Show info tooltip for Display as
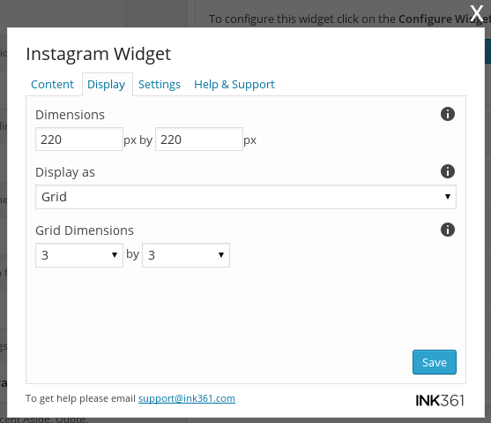This screenshot has height=423, width=491. click(x=448, y=171)
